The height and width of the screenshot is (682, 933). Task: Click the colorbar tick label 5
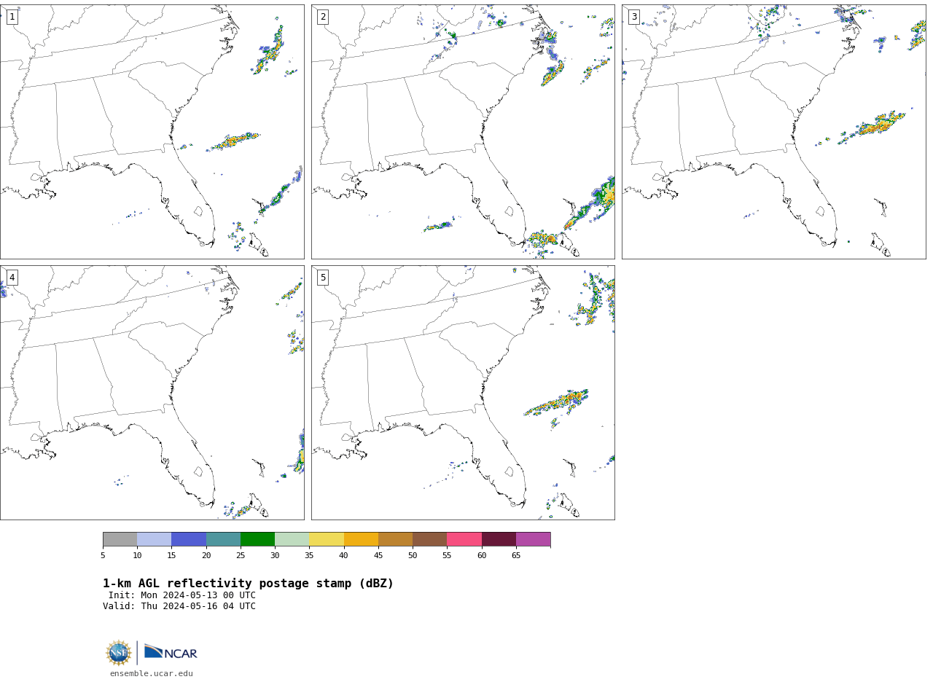pyautogui.click(x=103, y=556)
